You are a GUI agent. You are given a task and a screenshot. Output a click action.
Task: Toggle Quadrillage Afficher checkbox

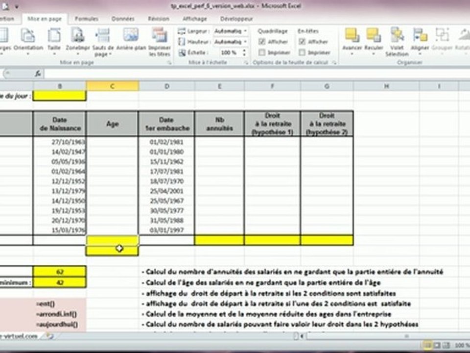tap(262, 42)
